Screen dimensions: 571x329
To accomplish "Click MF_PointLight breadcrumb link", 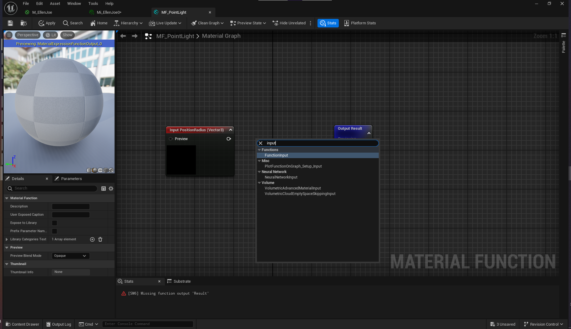I will pyautogui.click(x=175, y=36).
